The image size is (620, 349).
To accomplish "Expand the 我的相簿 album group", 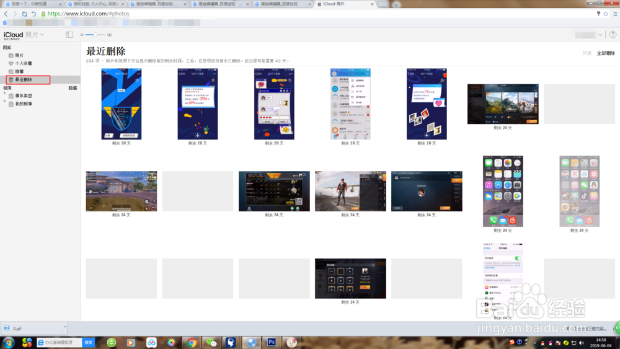I will [5, 101].
